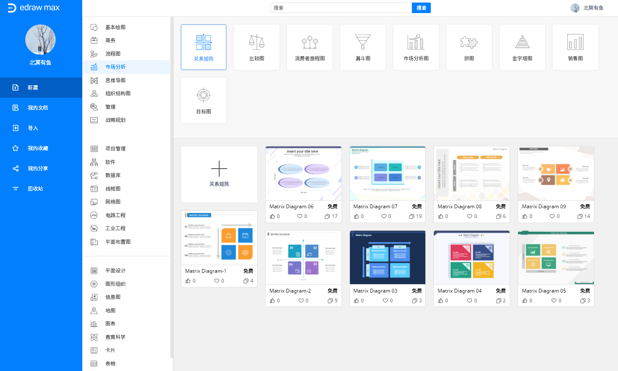Select the 拼图 puzzle icon tile

tap(469, 43)
